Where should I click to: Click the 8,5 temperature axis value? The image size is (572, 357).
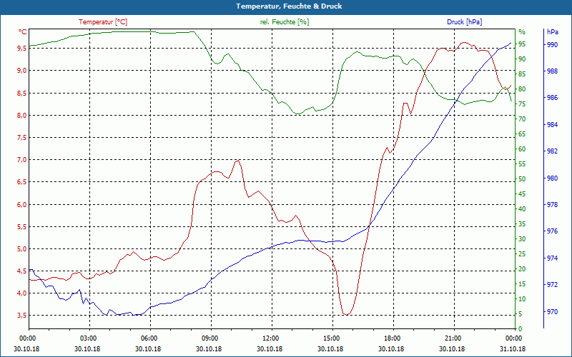[21, 94]
